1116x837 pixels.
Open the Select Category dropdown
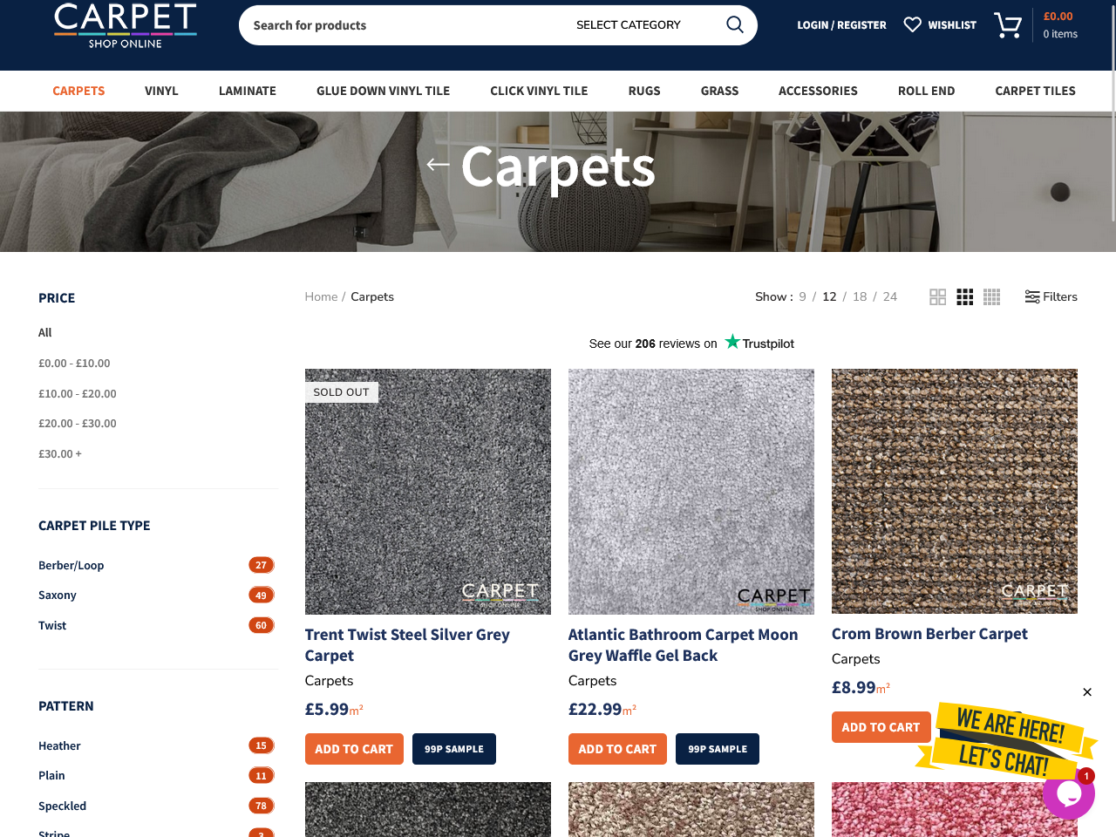[628, 25]
